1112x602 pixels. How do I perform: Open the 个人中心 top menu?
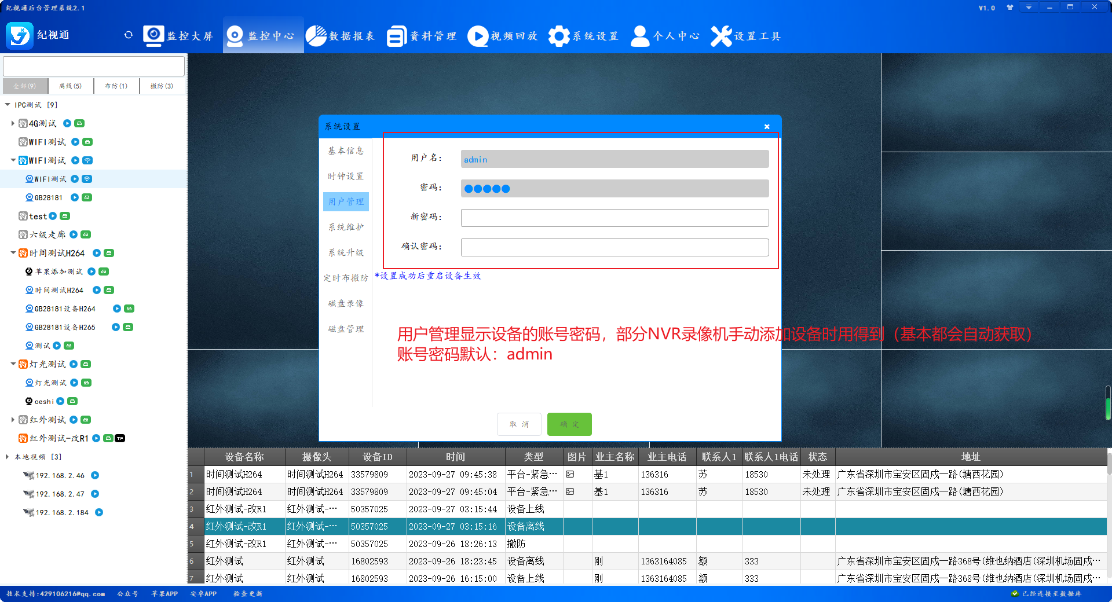665,36
